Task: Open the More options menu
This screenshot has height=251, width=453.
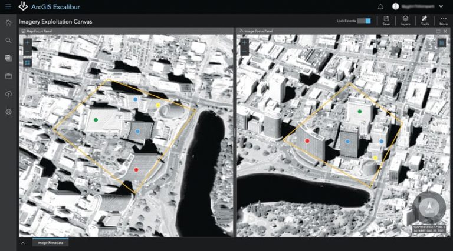Action: tap(444, 21)
